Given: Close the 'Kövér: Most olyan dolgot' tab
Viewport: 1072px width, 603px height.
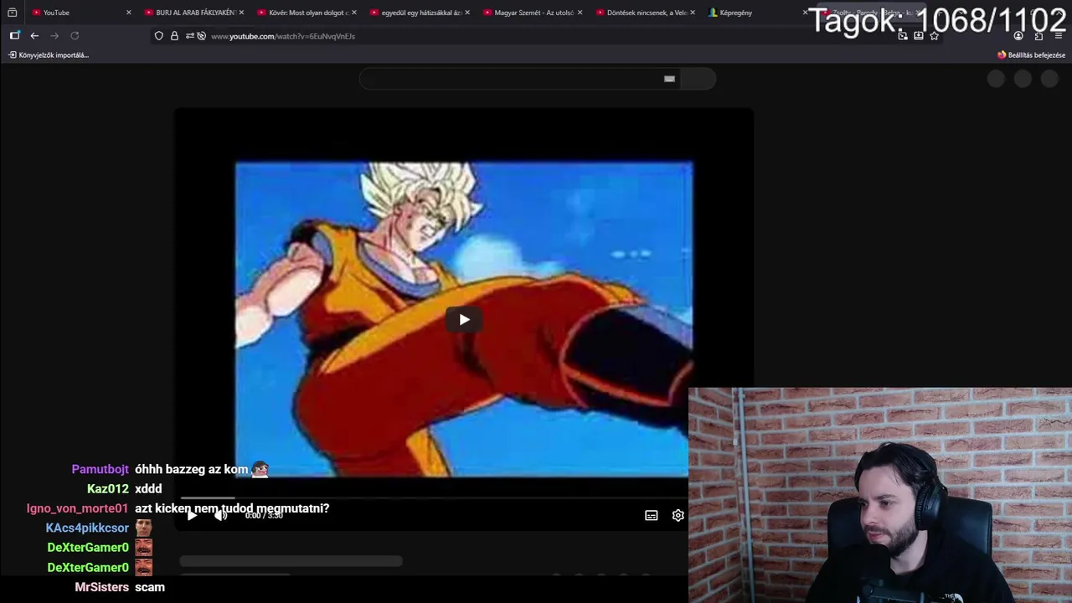Looking at the screenshot, I should (354, 13).
